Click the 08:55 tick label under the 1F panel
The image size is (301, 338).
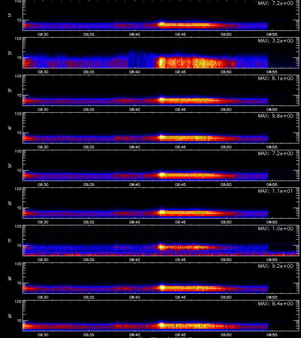[x=272, y=34]
